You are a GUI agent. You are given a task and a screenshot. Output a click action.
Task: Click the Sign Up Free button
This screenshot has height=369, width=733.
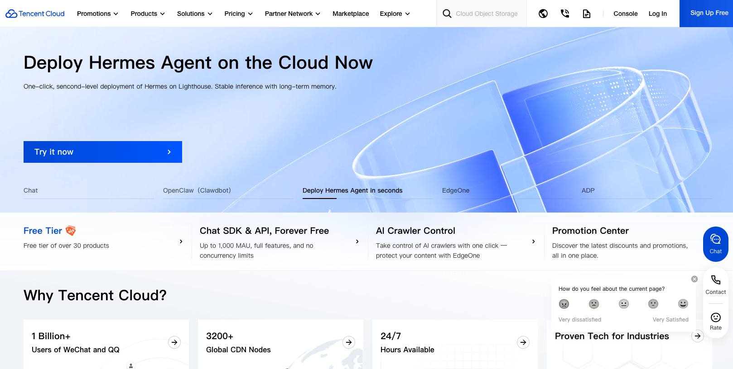pyautogui.click(x=706, y=14)
